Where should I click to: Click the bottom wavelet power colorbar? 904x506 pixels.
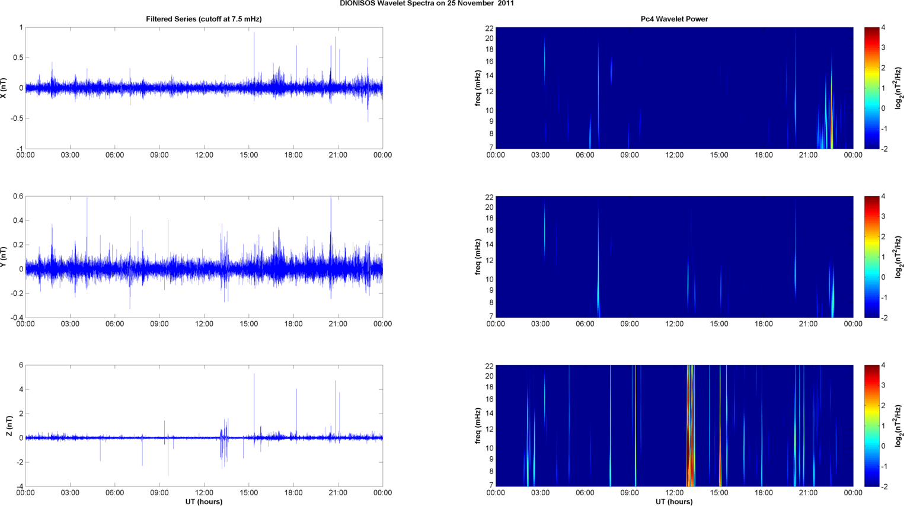(871, 425)
